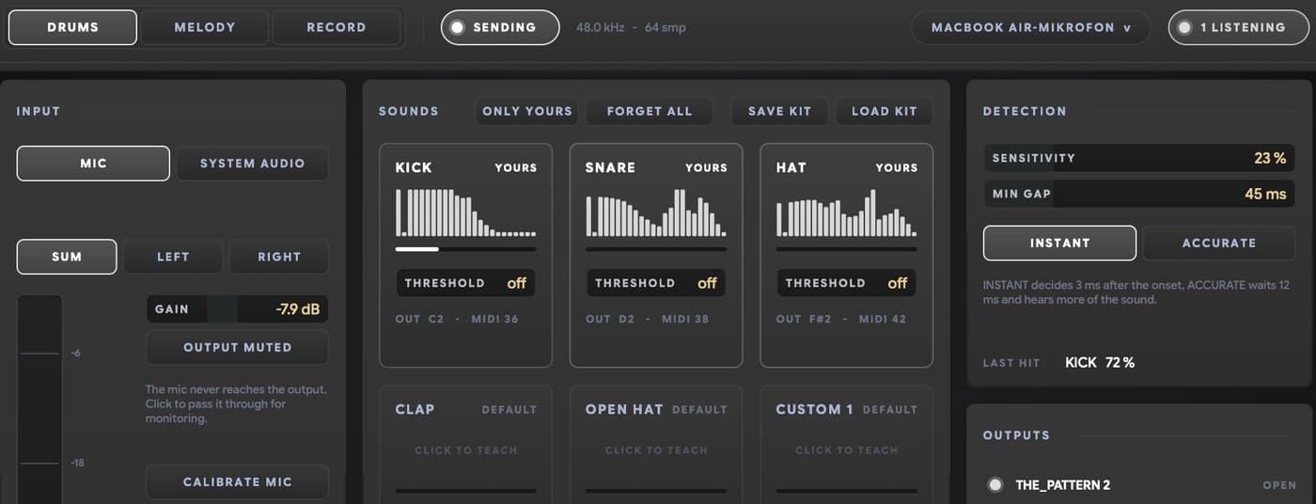Viewport: 1316px width, 504px height.
Task: Click the Calibrate Mic button
Action: tap(237, 481)
